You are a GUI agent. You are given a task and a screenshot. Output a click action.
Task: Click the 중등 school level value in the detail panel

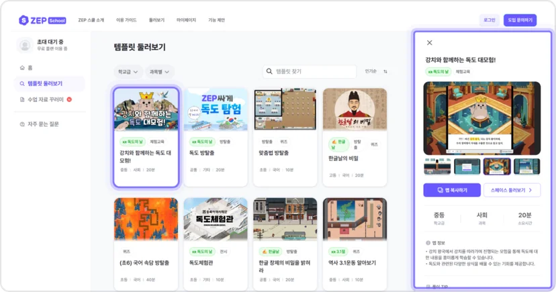(439, 215)
